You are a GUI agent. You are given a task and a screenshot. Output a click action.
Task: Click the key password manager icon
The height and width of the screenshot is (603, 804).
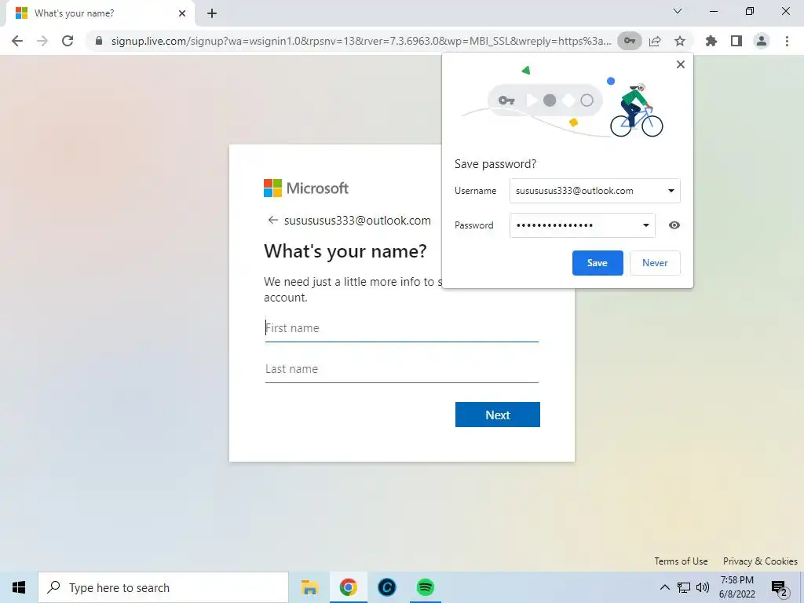pos(629,41)
